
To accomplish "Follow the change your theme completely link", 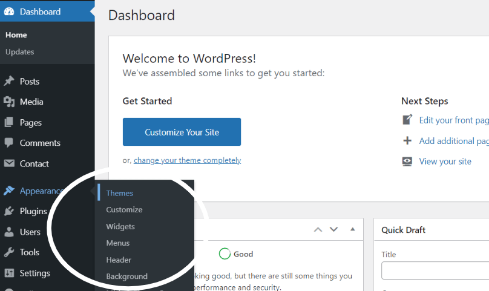I will tap(187, 160).
